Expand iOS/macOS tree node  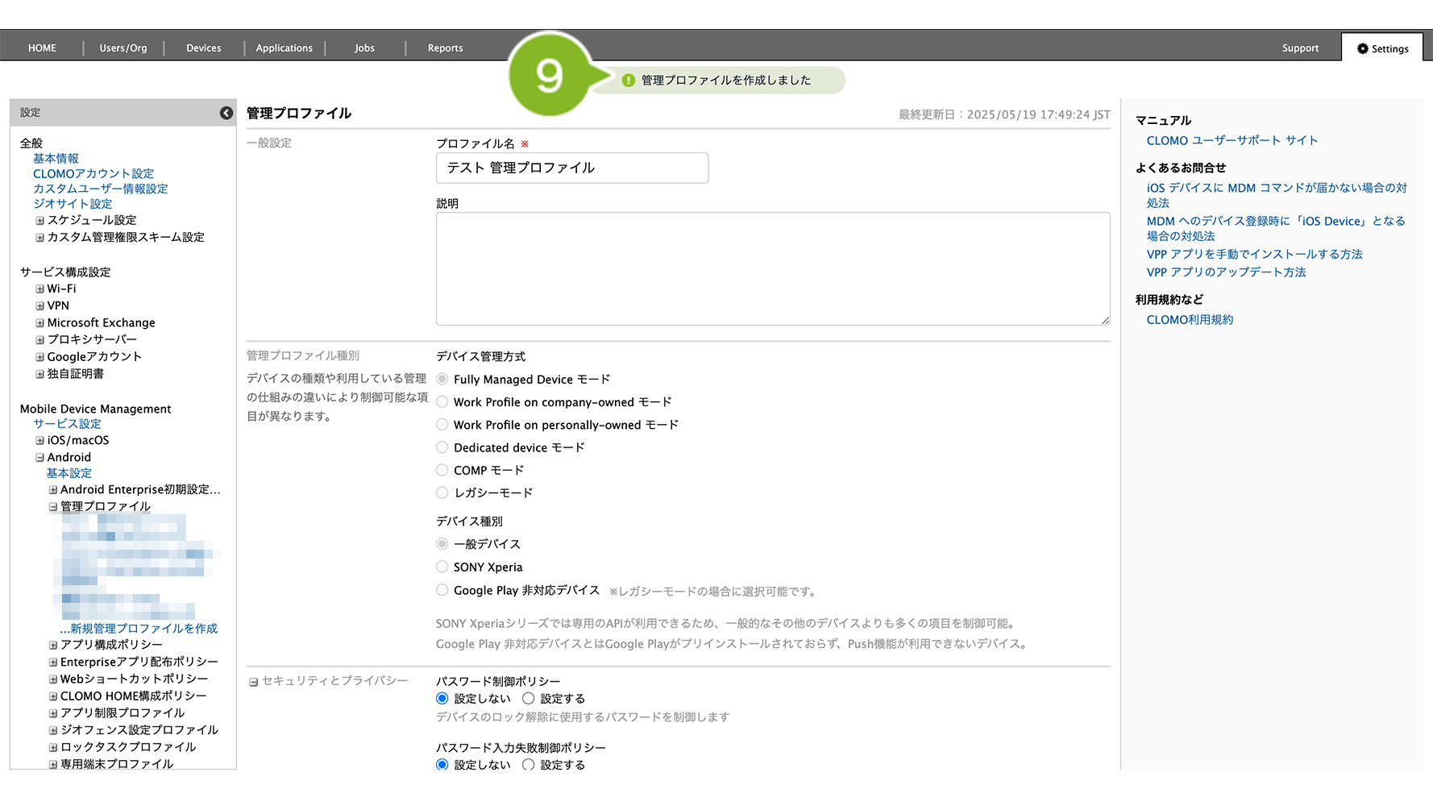point(39,441)
